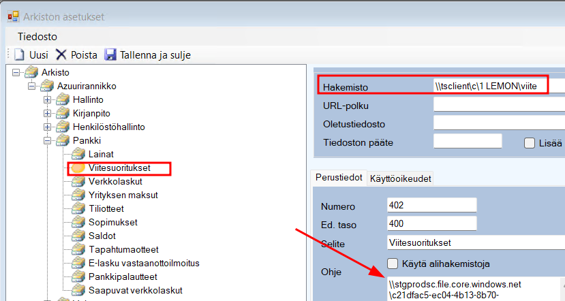This screenshot has width=565, height=301.
Task: Click the Pankkipalautteet folder icon
Action: (79, 276)
